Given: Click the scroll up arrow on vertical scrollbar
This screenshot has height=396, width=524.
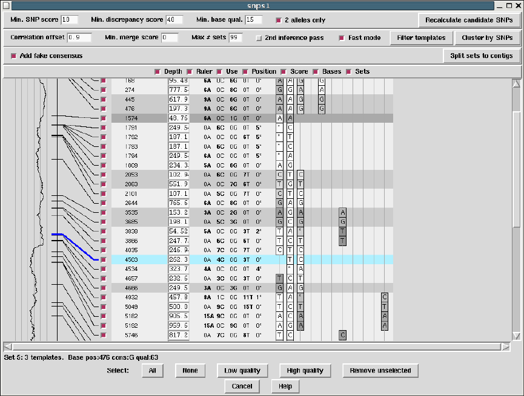Looking at the screenshot, I should (516, 83).
